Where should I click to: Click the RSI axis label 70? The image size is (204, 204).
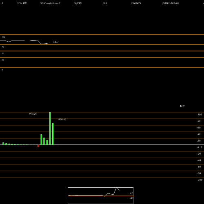(3, 47)
